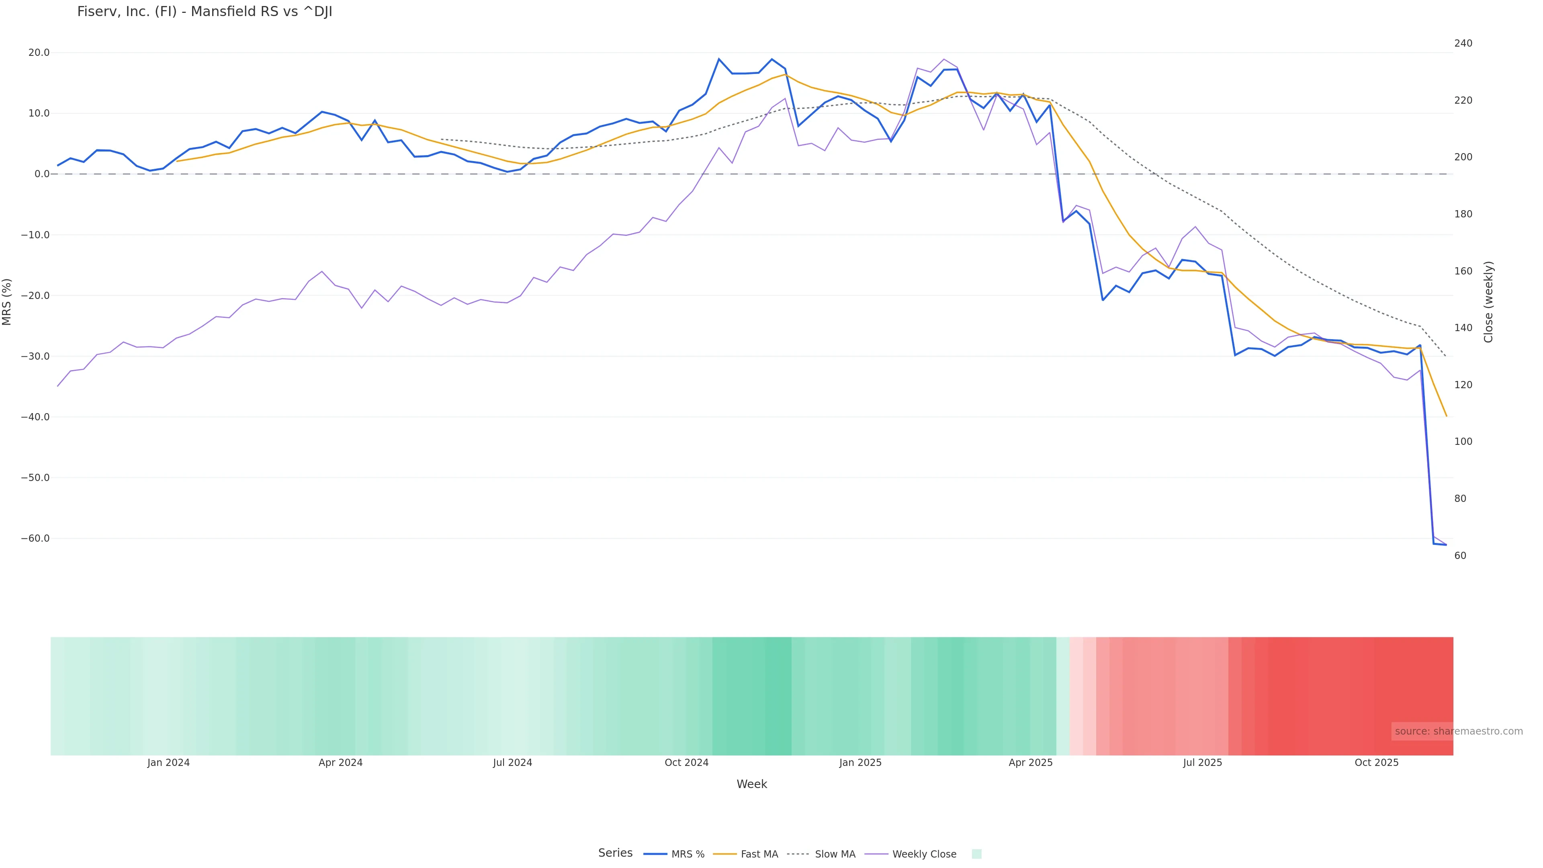This screenshot has height=868, width=1543.
Task: Click the Week x-axis title
Action: (x=752, y=785)
